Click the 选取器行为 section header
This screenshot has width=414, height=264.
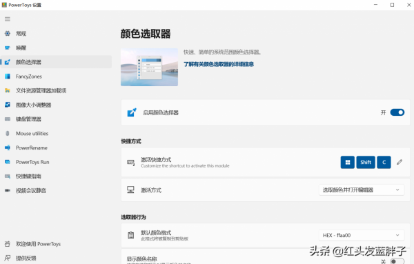(134, 217)
